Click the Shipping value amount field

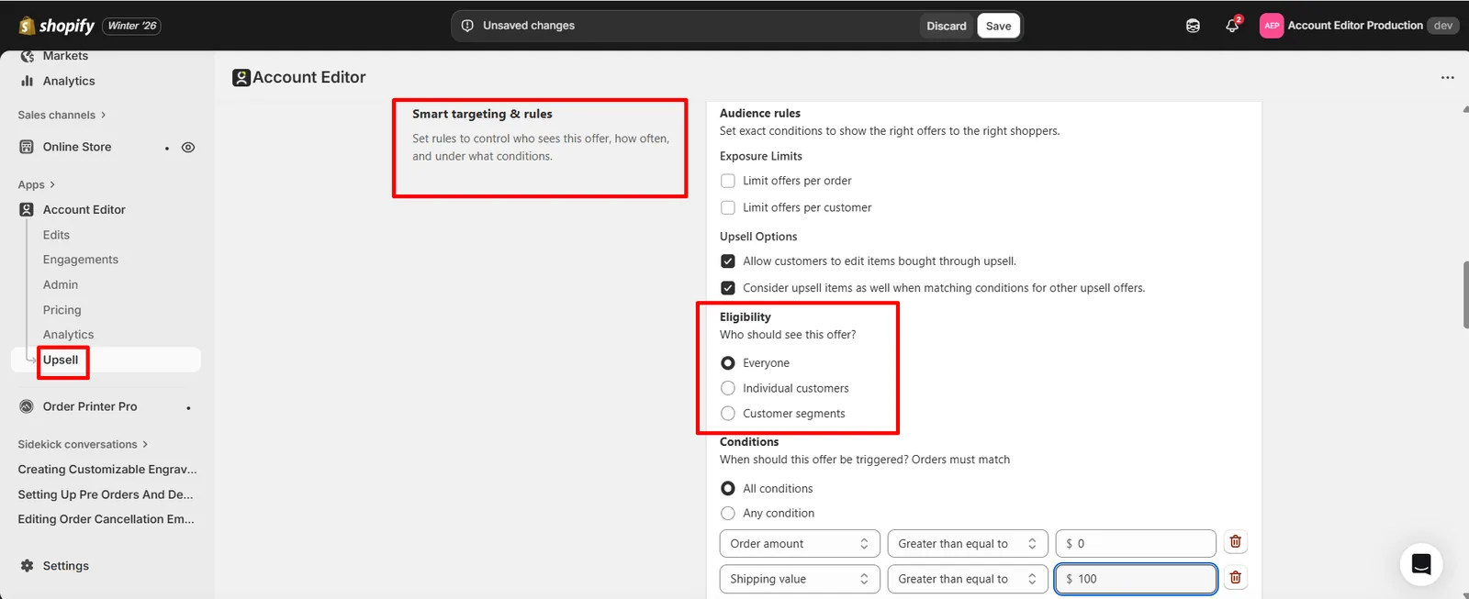click(x=1136, y=579)
